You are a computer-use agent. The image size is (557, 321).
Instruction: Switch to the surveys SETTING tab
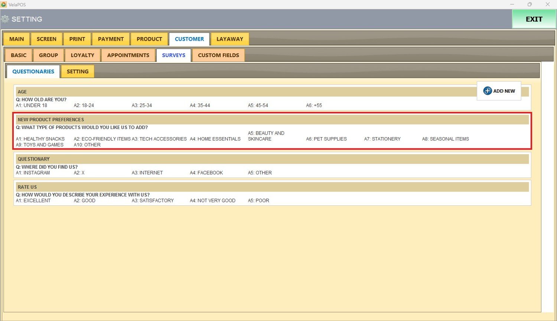tap(78, 72)
